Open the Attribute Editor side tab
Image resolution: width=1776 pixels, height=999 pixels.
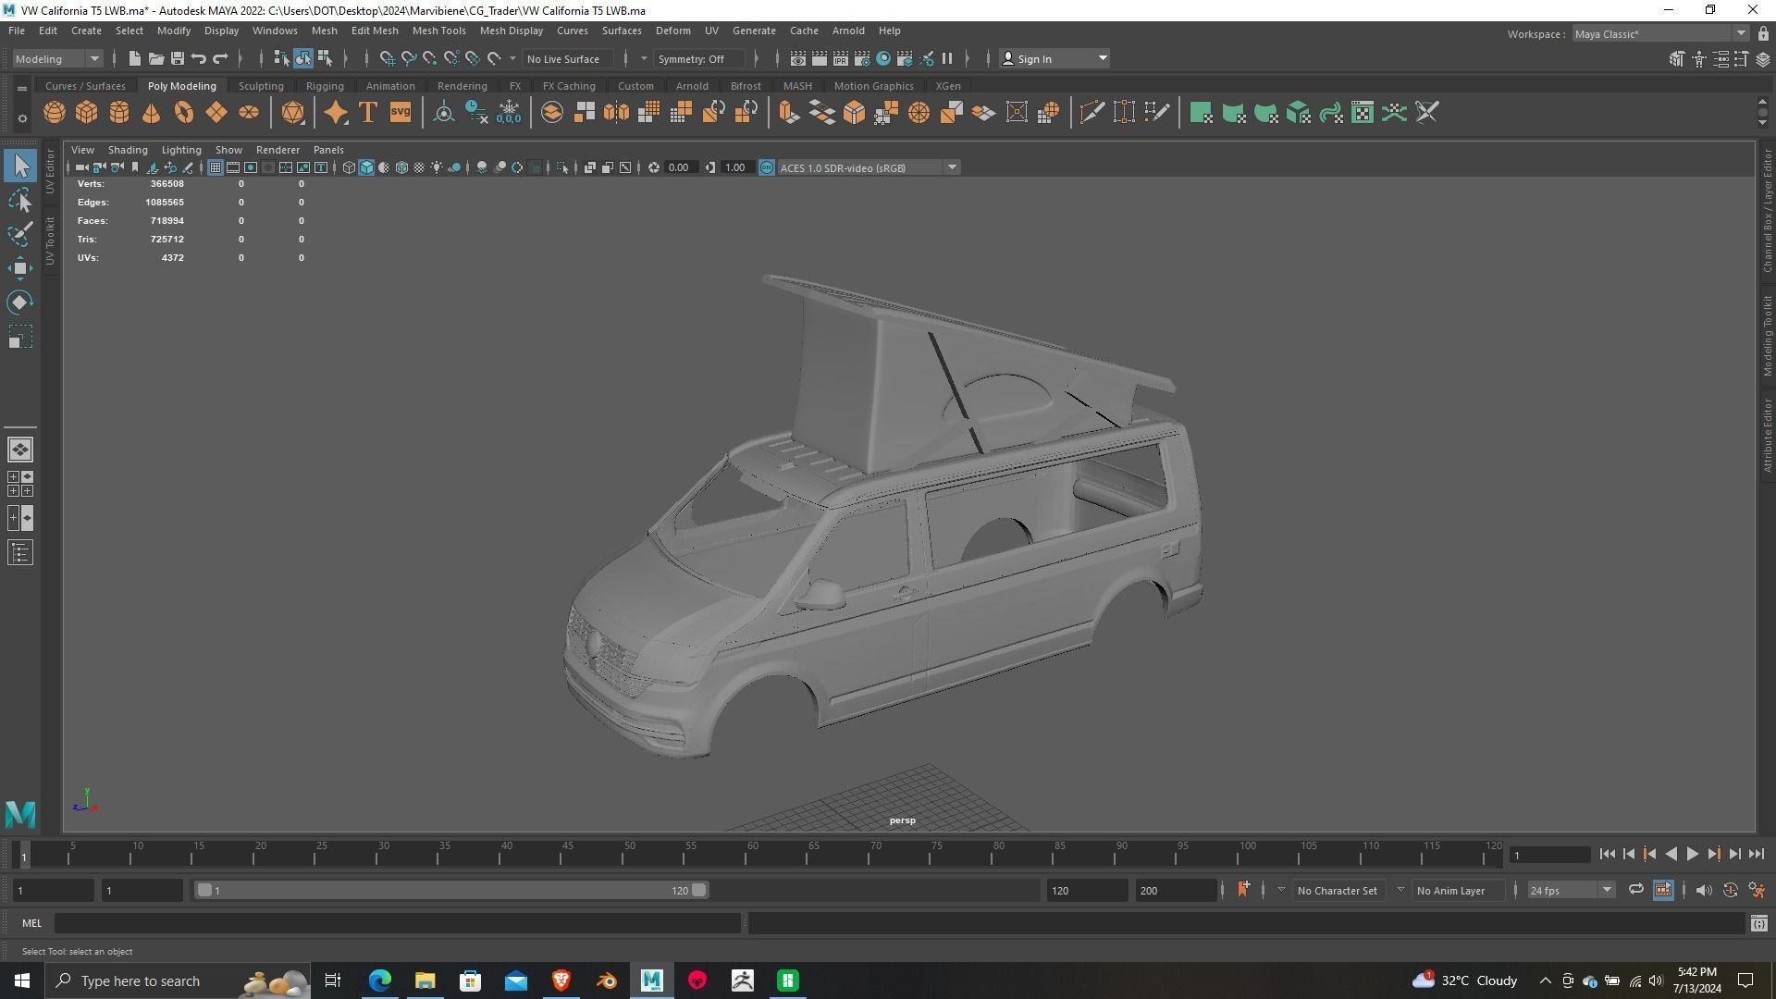tap(1767, 435)
